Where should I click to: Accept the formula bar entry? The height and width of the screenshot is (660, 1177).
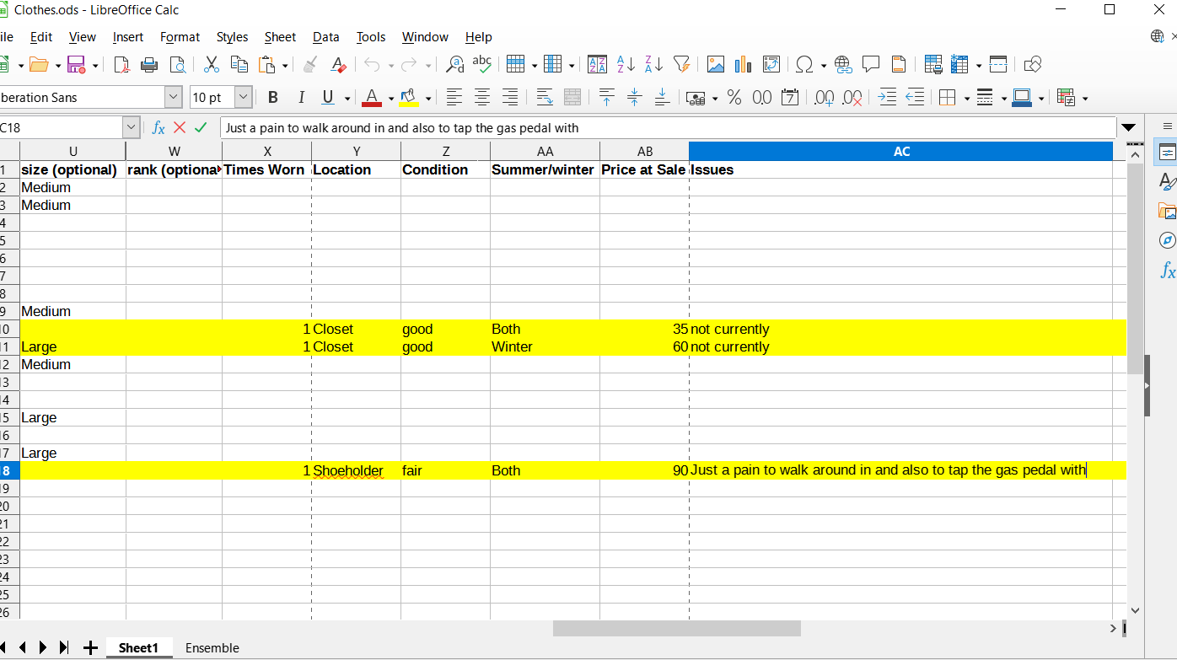tap(201, 128)
